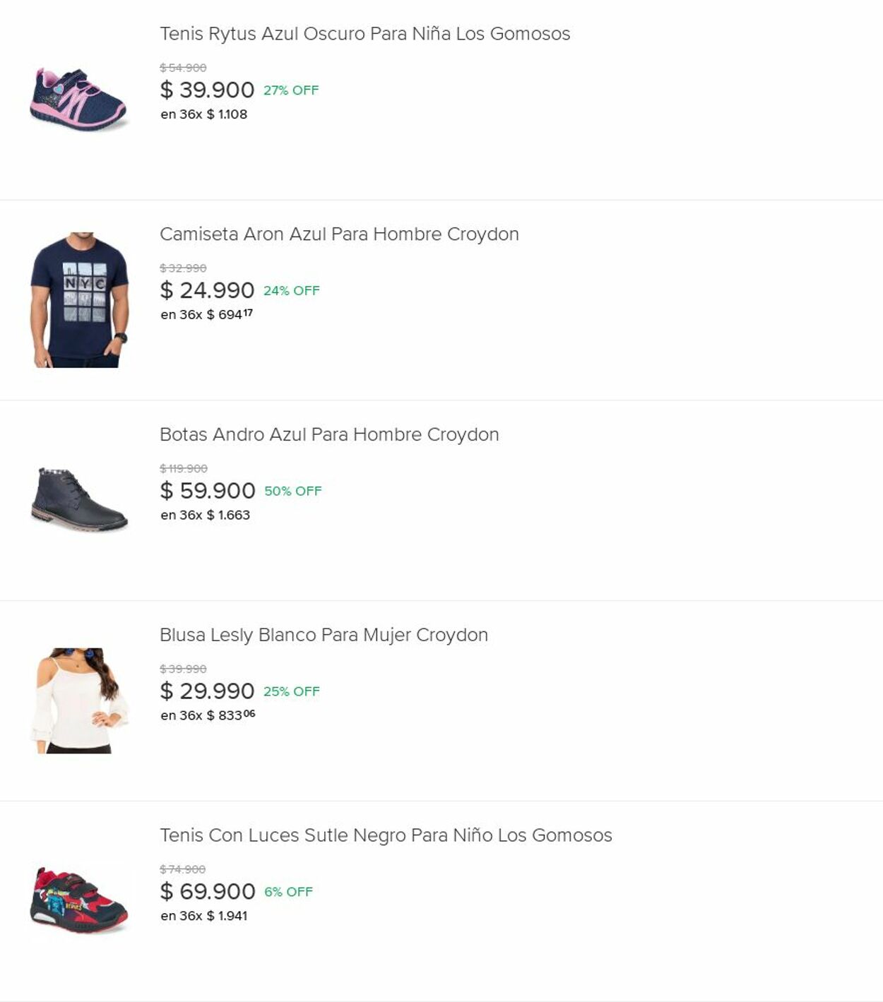
Task: Click the $ 39.900 sneaker price
Action: (207, 90)
